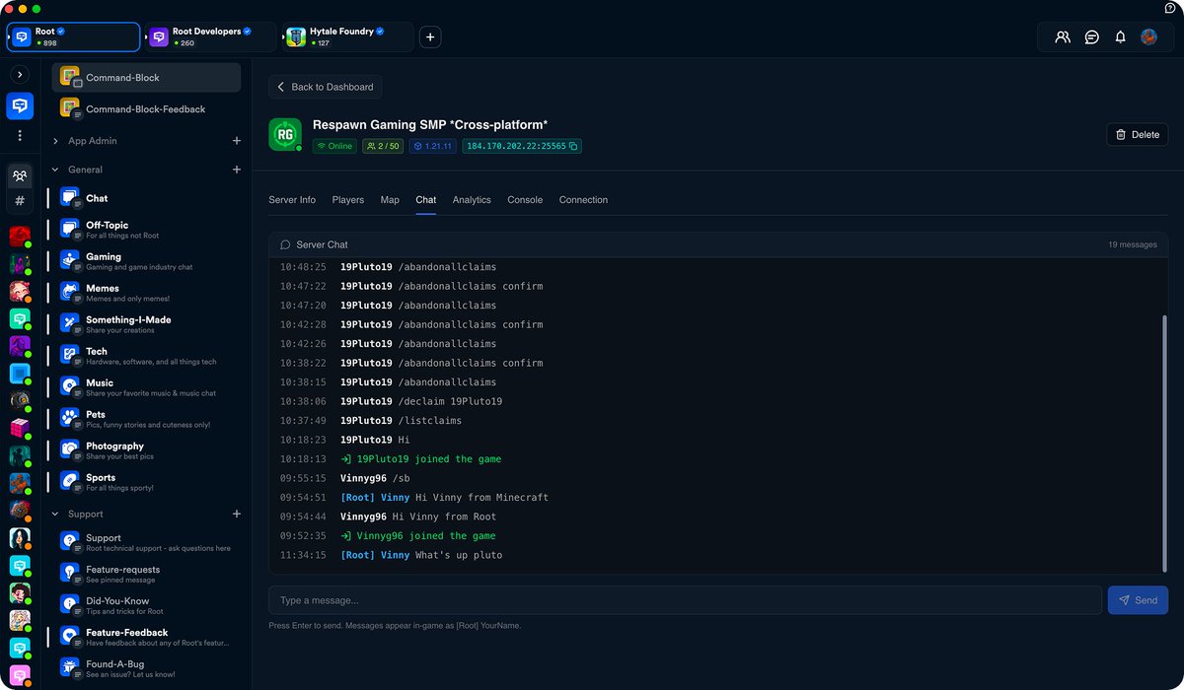This screenshot has height=690, width=1184.
Task: Click the RG server logo
Action: (285, 135)
